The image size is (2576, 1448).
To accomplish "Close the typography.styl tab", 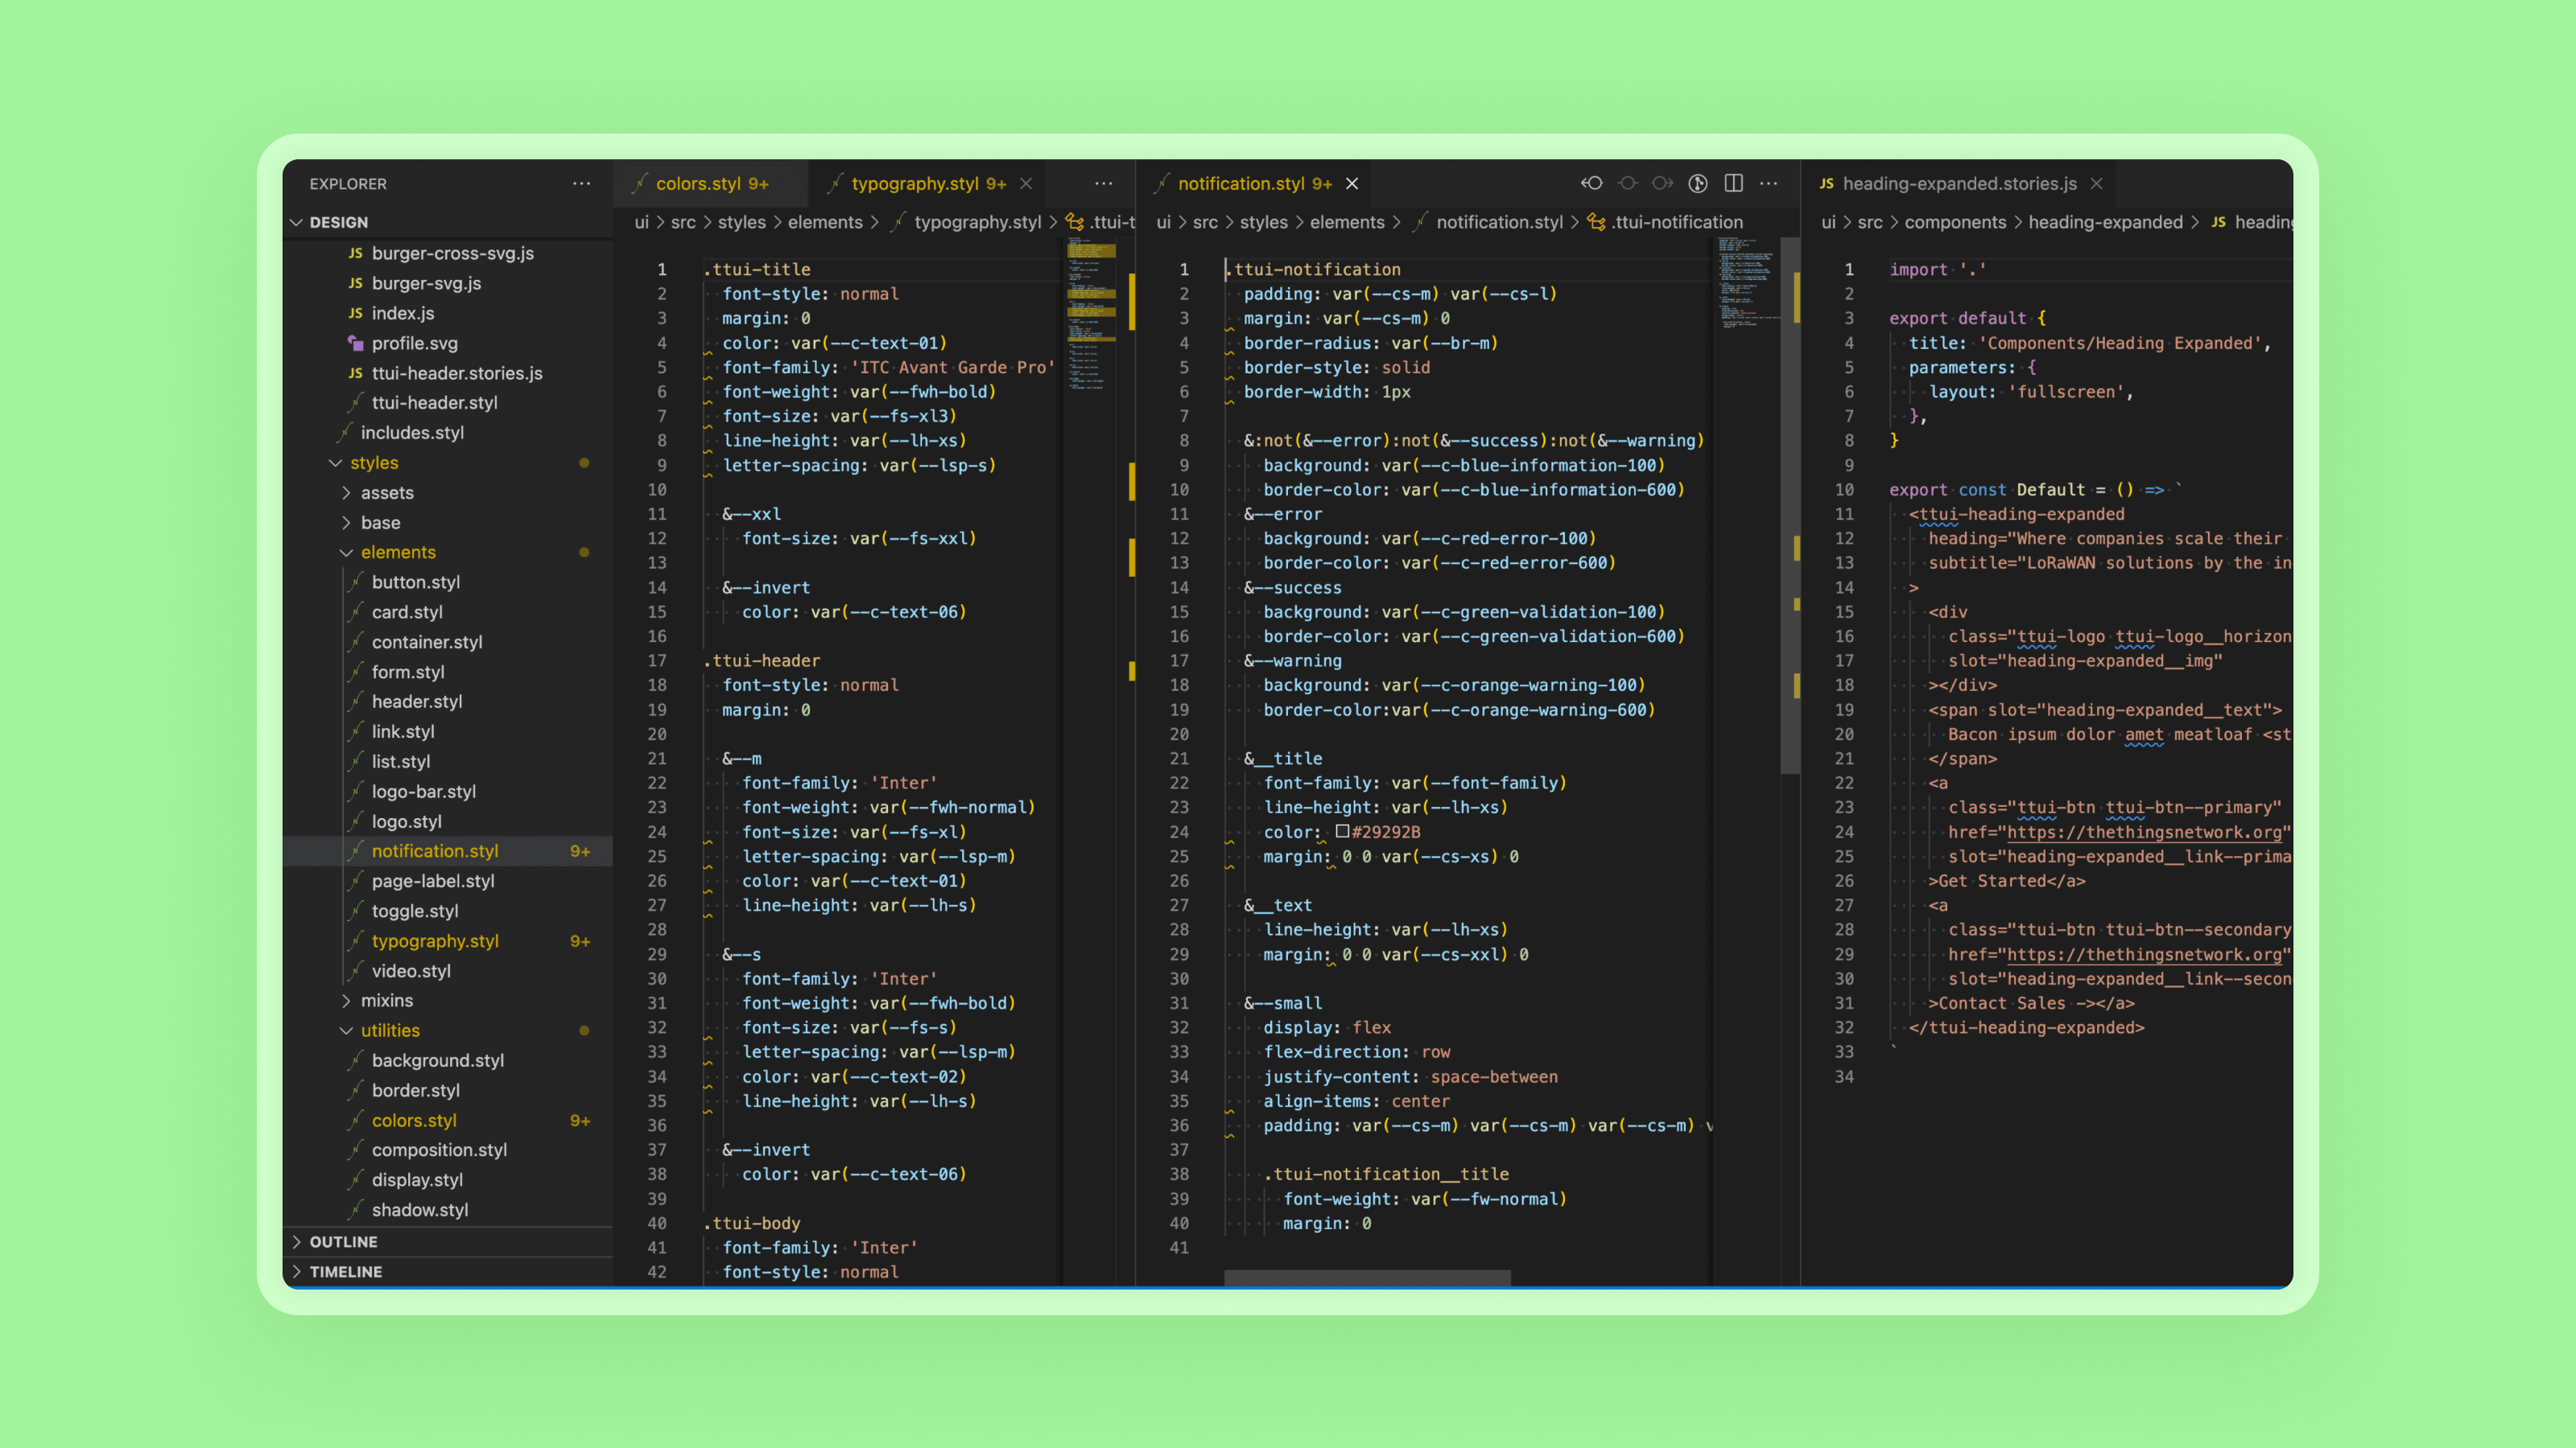I will click(x=1026, y=184).
